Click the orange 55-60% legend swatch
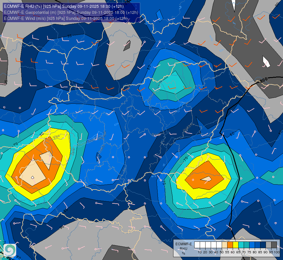The image size is (283, 260). pos(230,245)
